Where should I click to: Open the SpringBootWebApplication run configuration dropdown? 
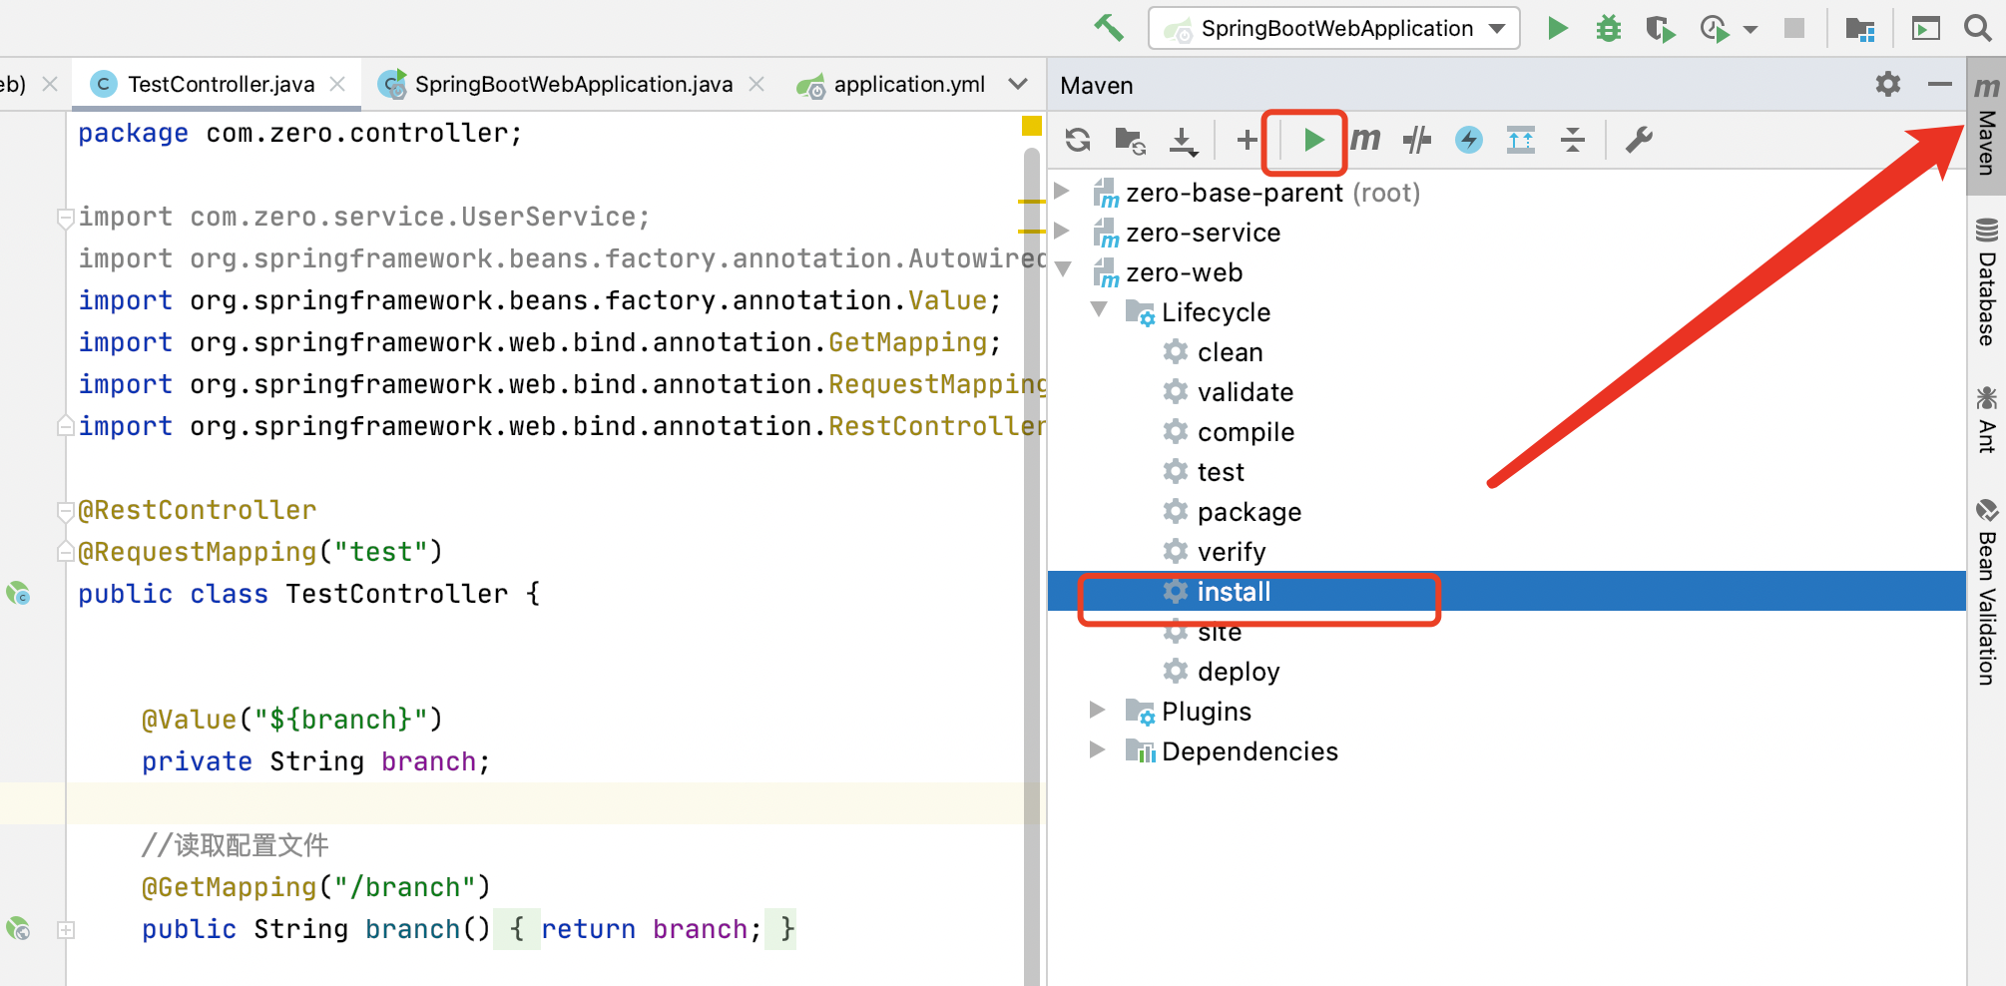(x=1334, y=28)
